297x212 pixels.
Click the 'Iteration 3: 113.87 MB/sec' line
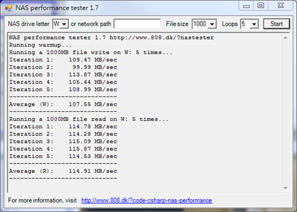point(63,75)
